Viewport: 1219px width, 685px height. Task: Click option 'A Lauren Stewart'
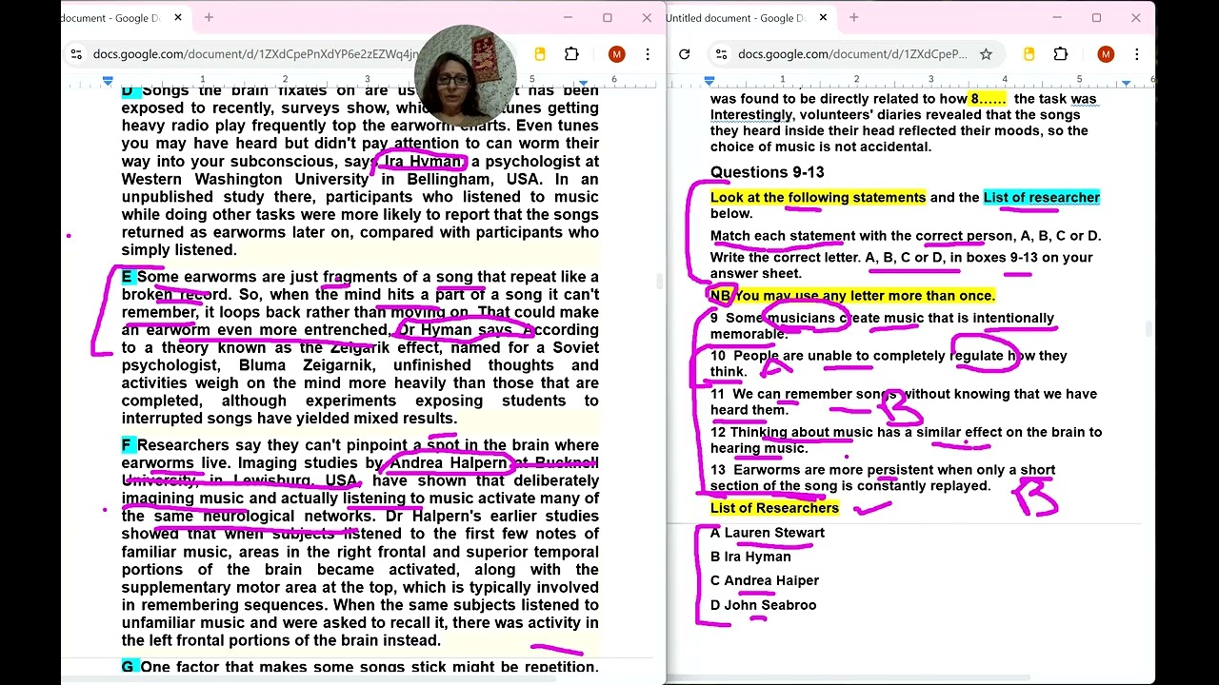coord(768,533)
